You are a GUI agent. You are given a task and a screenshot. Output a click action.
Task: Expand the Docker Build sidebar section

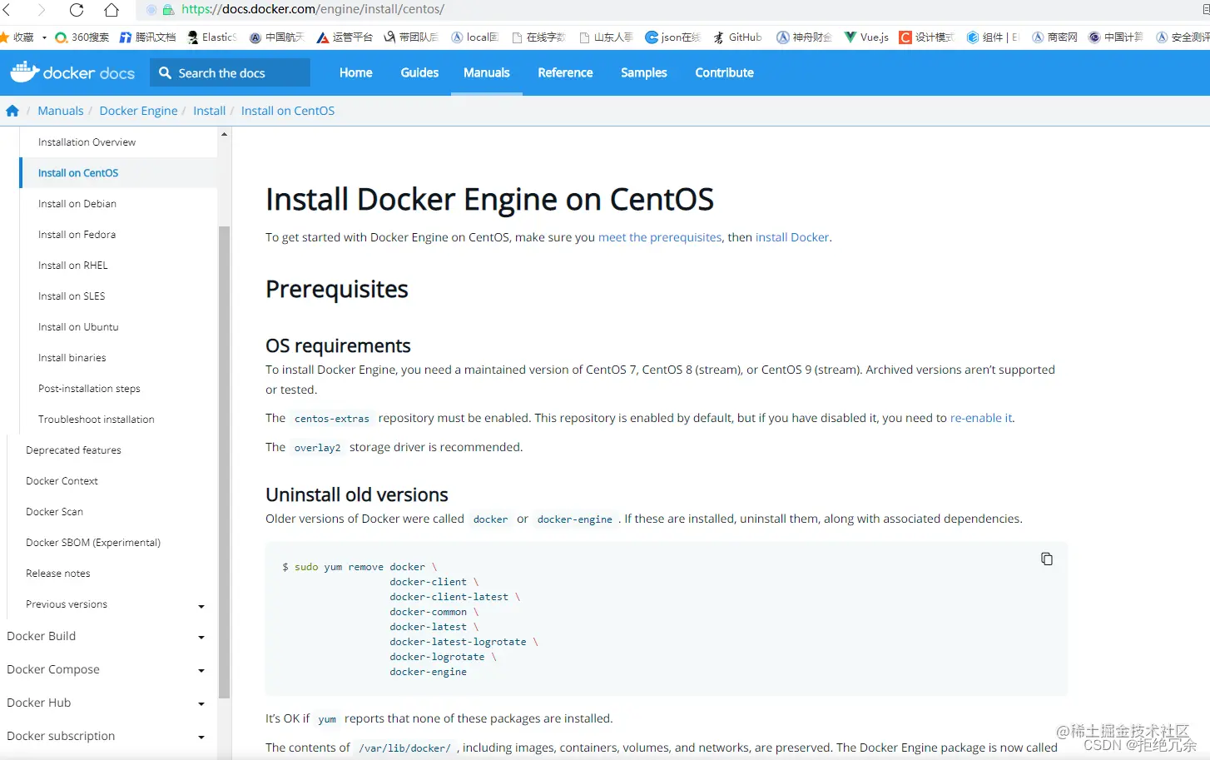click(201, 638)
